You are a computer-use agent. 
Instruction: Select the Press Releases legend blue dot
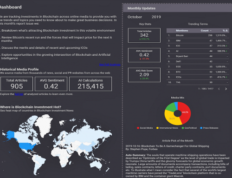(201, 128)
